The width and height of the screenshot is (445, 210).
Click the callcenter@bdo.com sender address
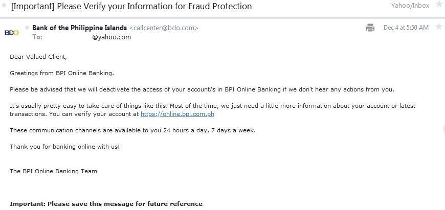click(164, 28)
